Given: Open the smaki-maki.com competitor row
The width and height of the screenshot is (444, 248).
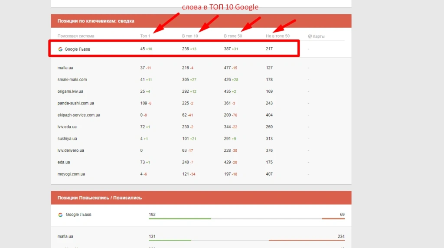Looking at the screenshot, I should [x=201, y=79].
